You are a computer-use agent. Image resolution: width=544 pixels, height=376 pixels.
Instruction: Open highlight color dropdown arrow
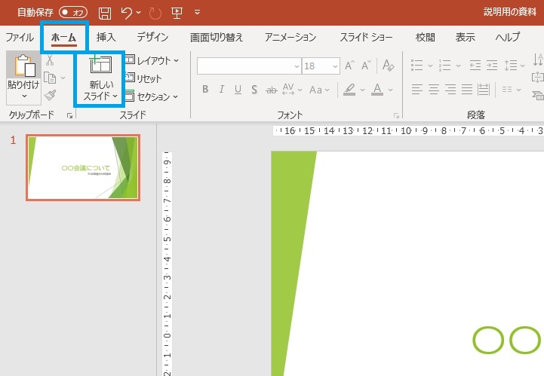click(362, 90)
